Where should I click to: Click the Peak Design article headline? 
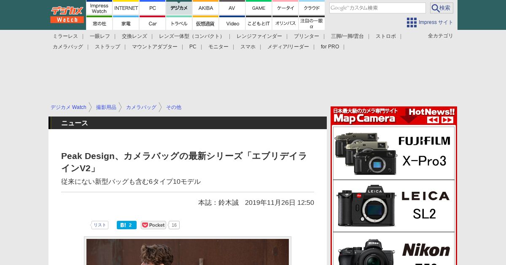[x=184, y=162]
